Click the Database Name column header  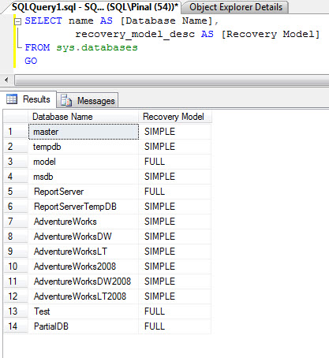pyautogui.click(x=83, y=117)
